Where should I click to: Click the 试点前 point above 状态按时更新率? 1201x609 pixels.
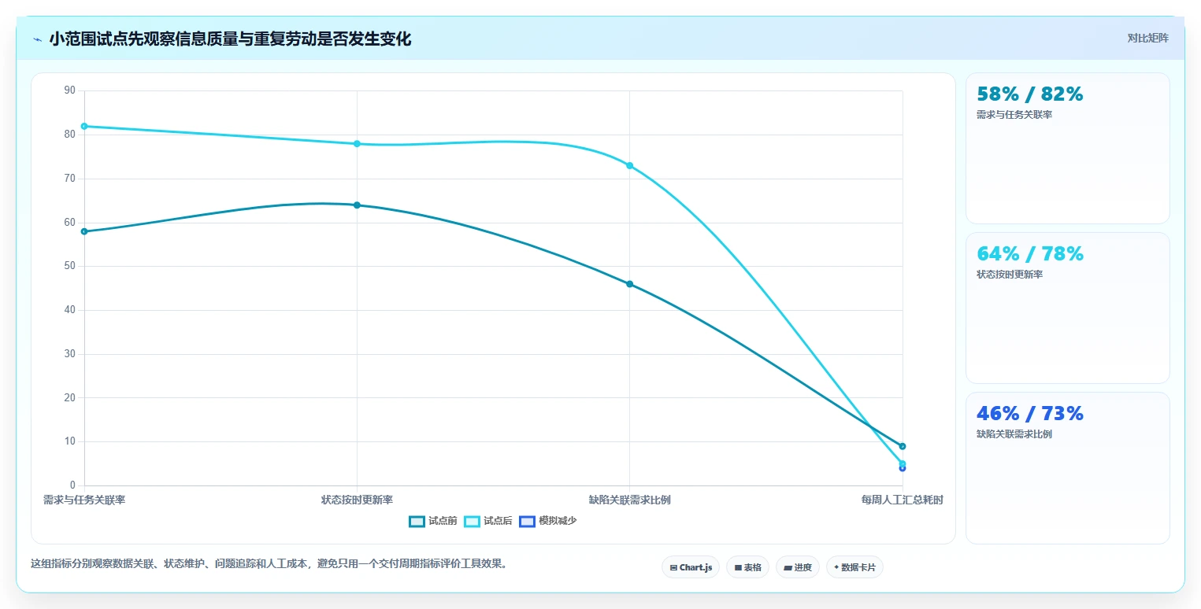(x=357, y=205)
